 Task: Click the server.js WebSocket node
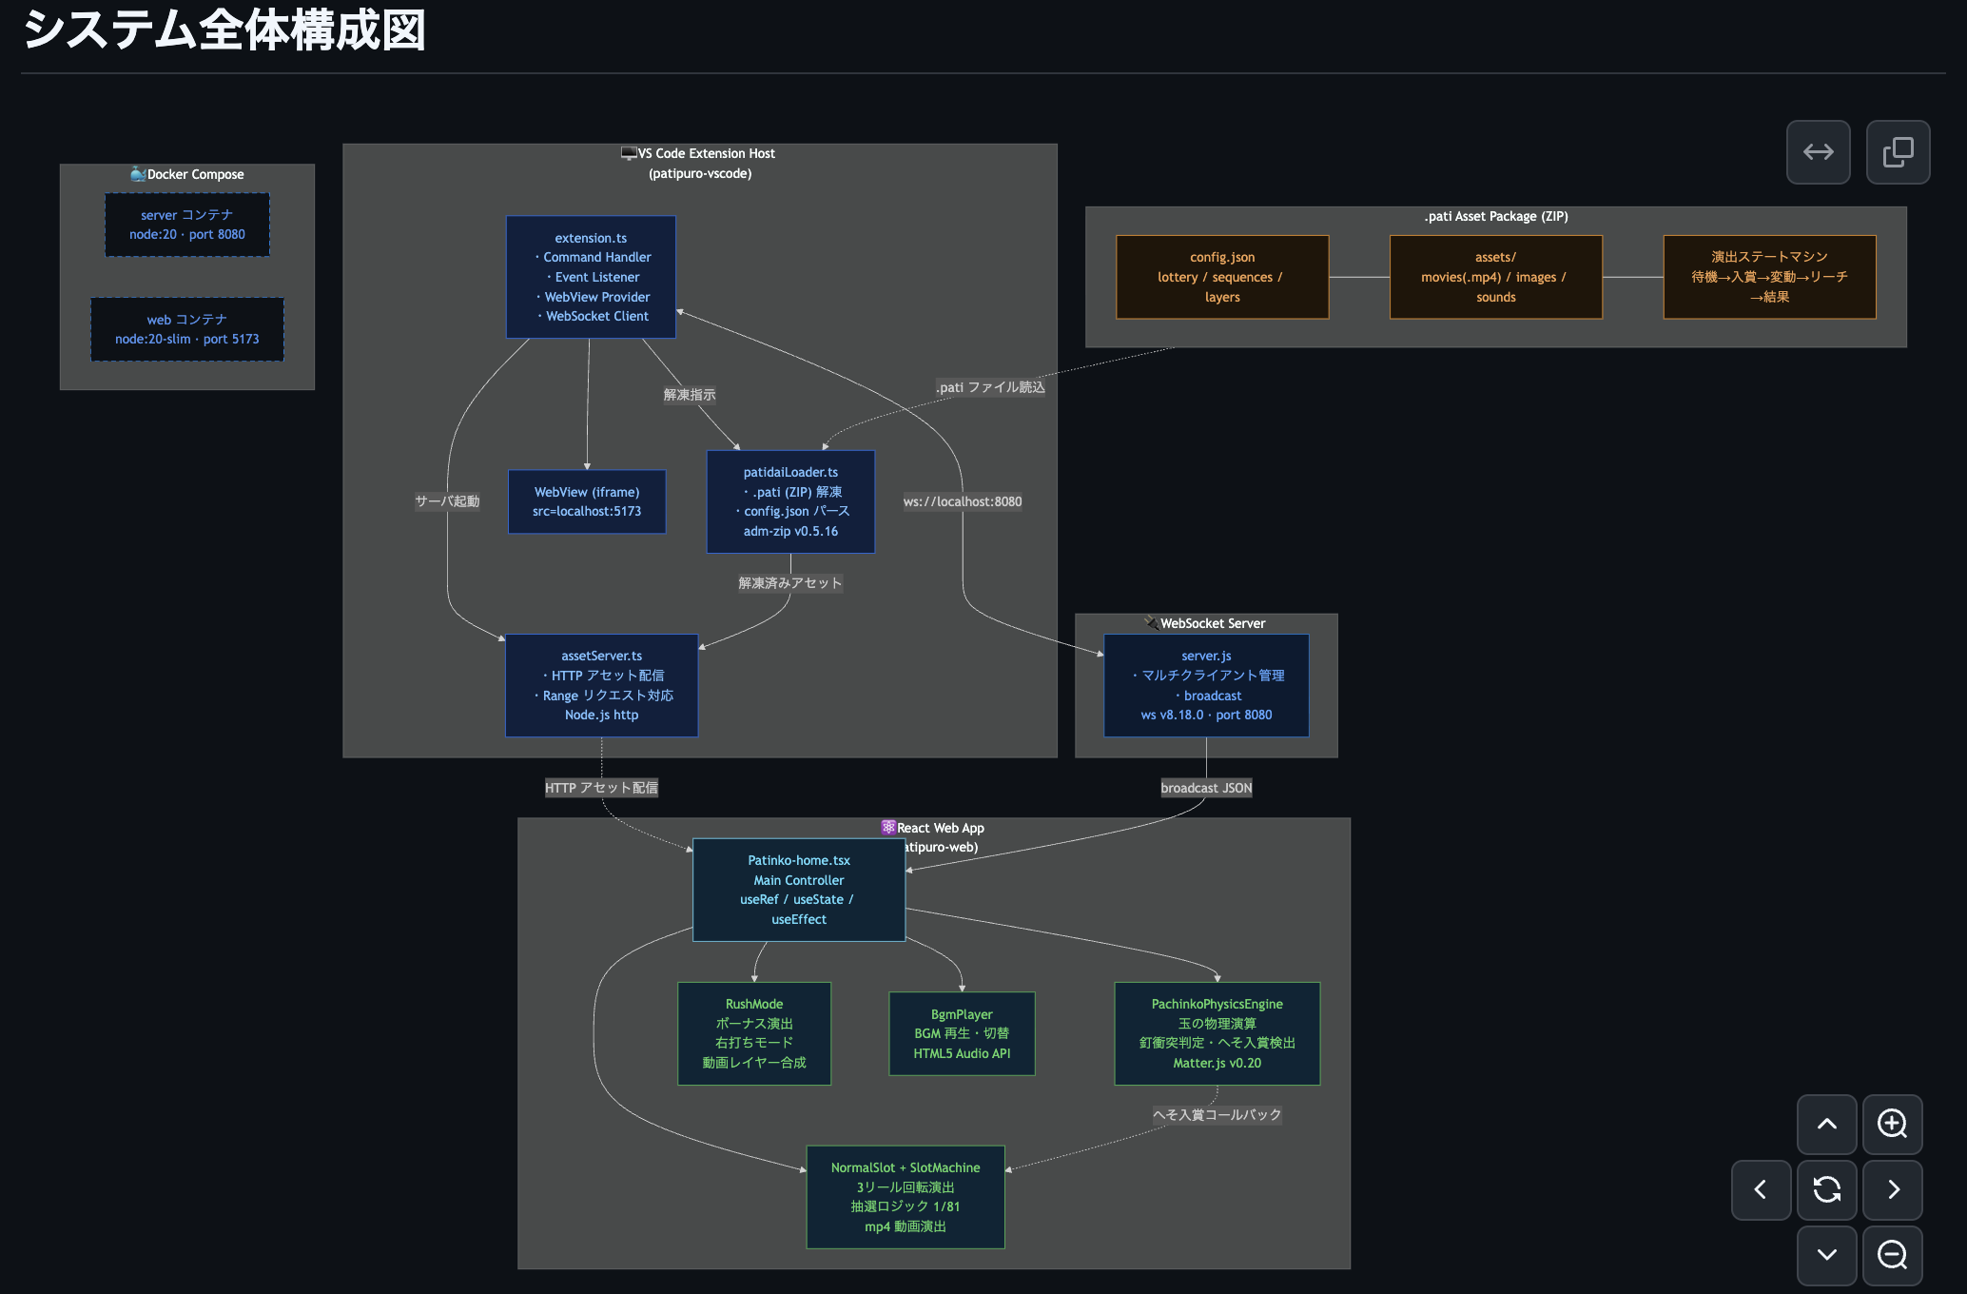click(1206, 685)
